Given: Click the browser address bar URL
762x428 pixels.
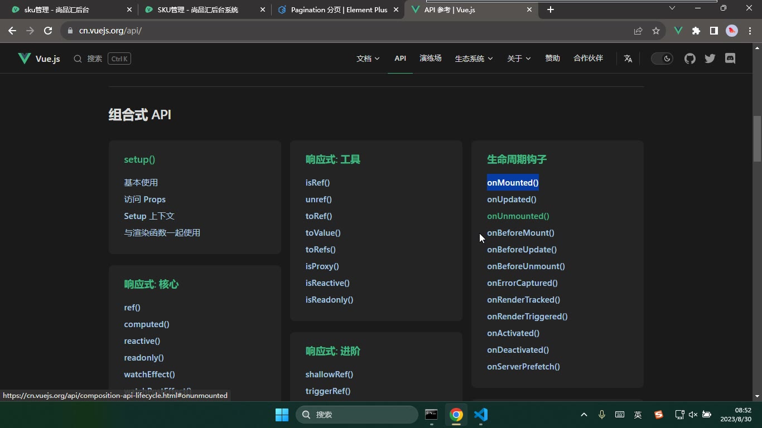Looking at the screenshot, I should click(x=110, y=31).
